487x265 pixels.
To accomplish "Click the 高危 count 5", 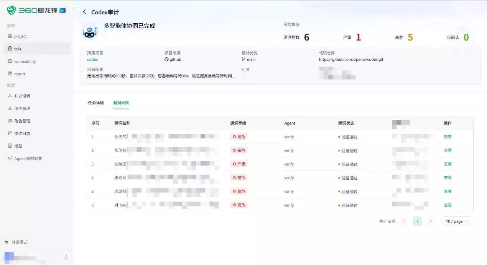I will point(410,37).
